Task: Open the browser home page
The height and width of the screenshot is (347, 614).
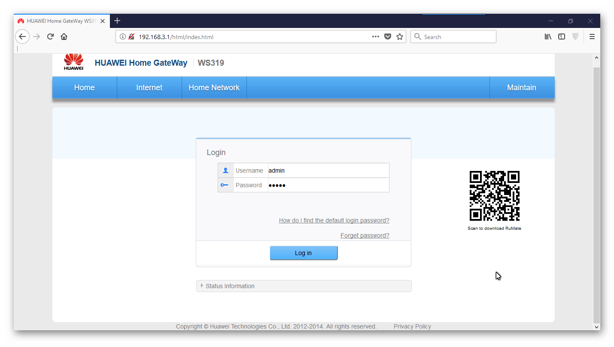Action: (x=64, y=37)
